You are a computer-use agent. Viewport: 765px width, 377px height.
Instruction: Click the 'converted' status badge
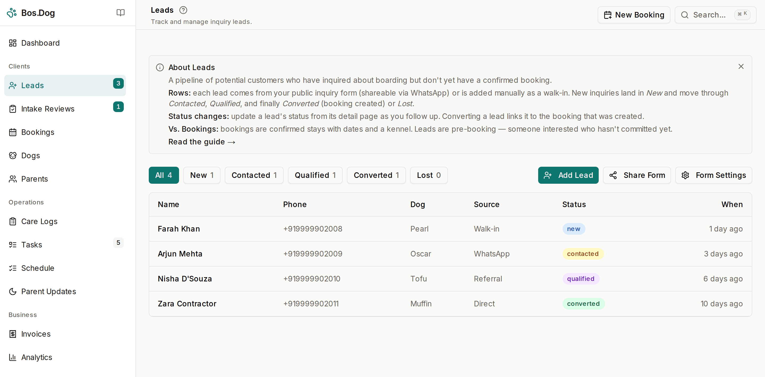click(x=583, y=304)
